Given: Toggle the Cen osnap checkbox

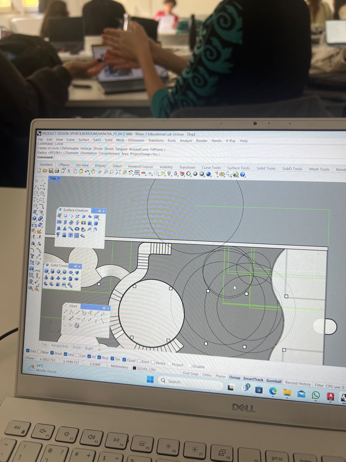Looking at the screenshot, I should (77, 355).
